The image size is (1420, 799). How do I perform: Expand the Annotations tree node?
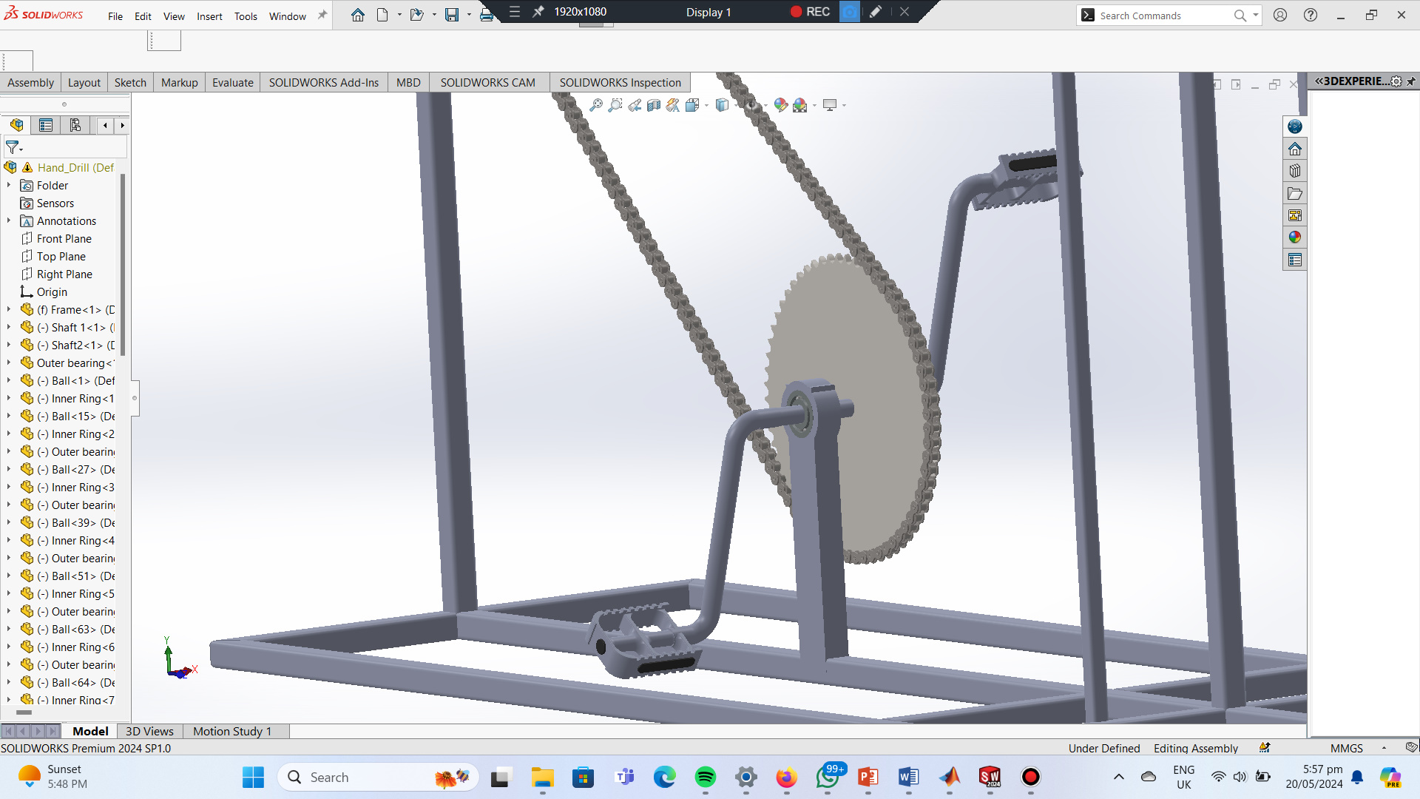[9, 221]
